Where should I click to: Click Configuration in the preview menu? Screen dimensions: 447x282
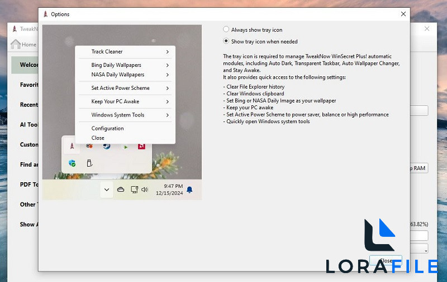point(107,128)
